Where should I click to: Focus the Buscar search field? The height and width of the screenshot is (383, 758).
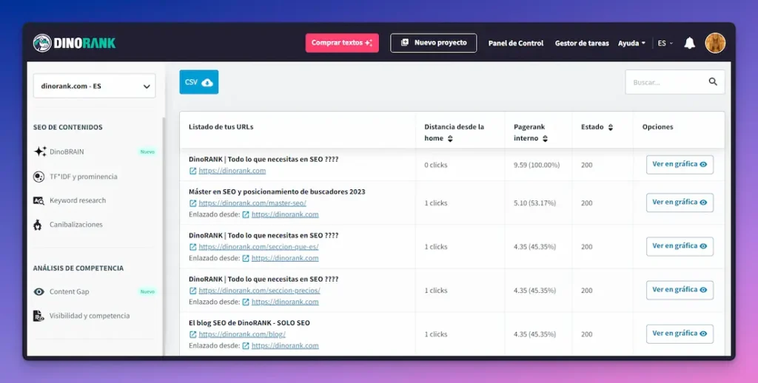(675, 82)
